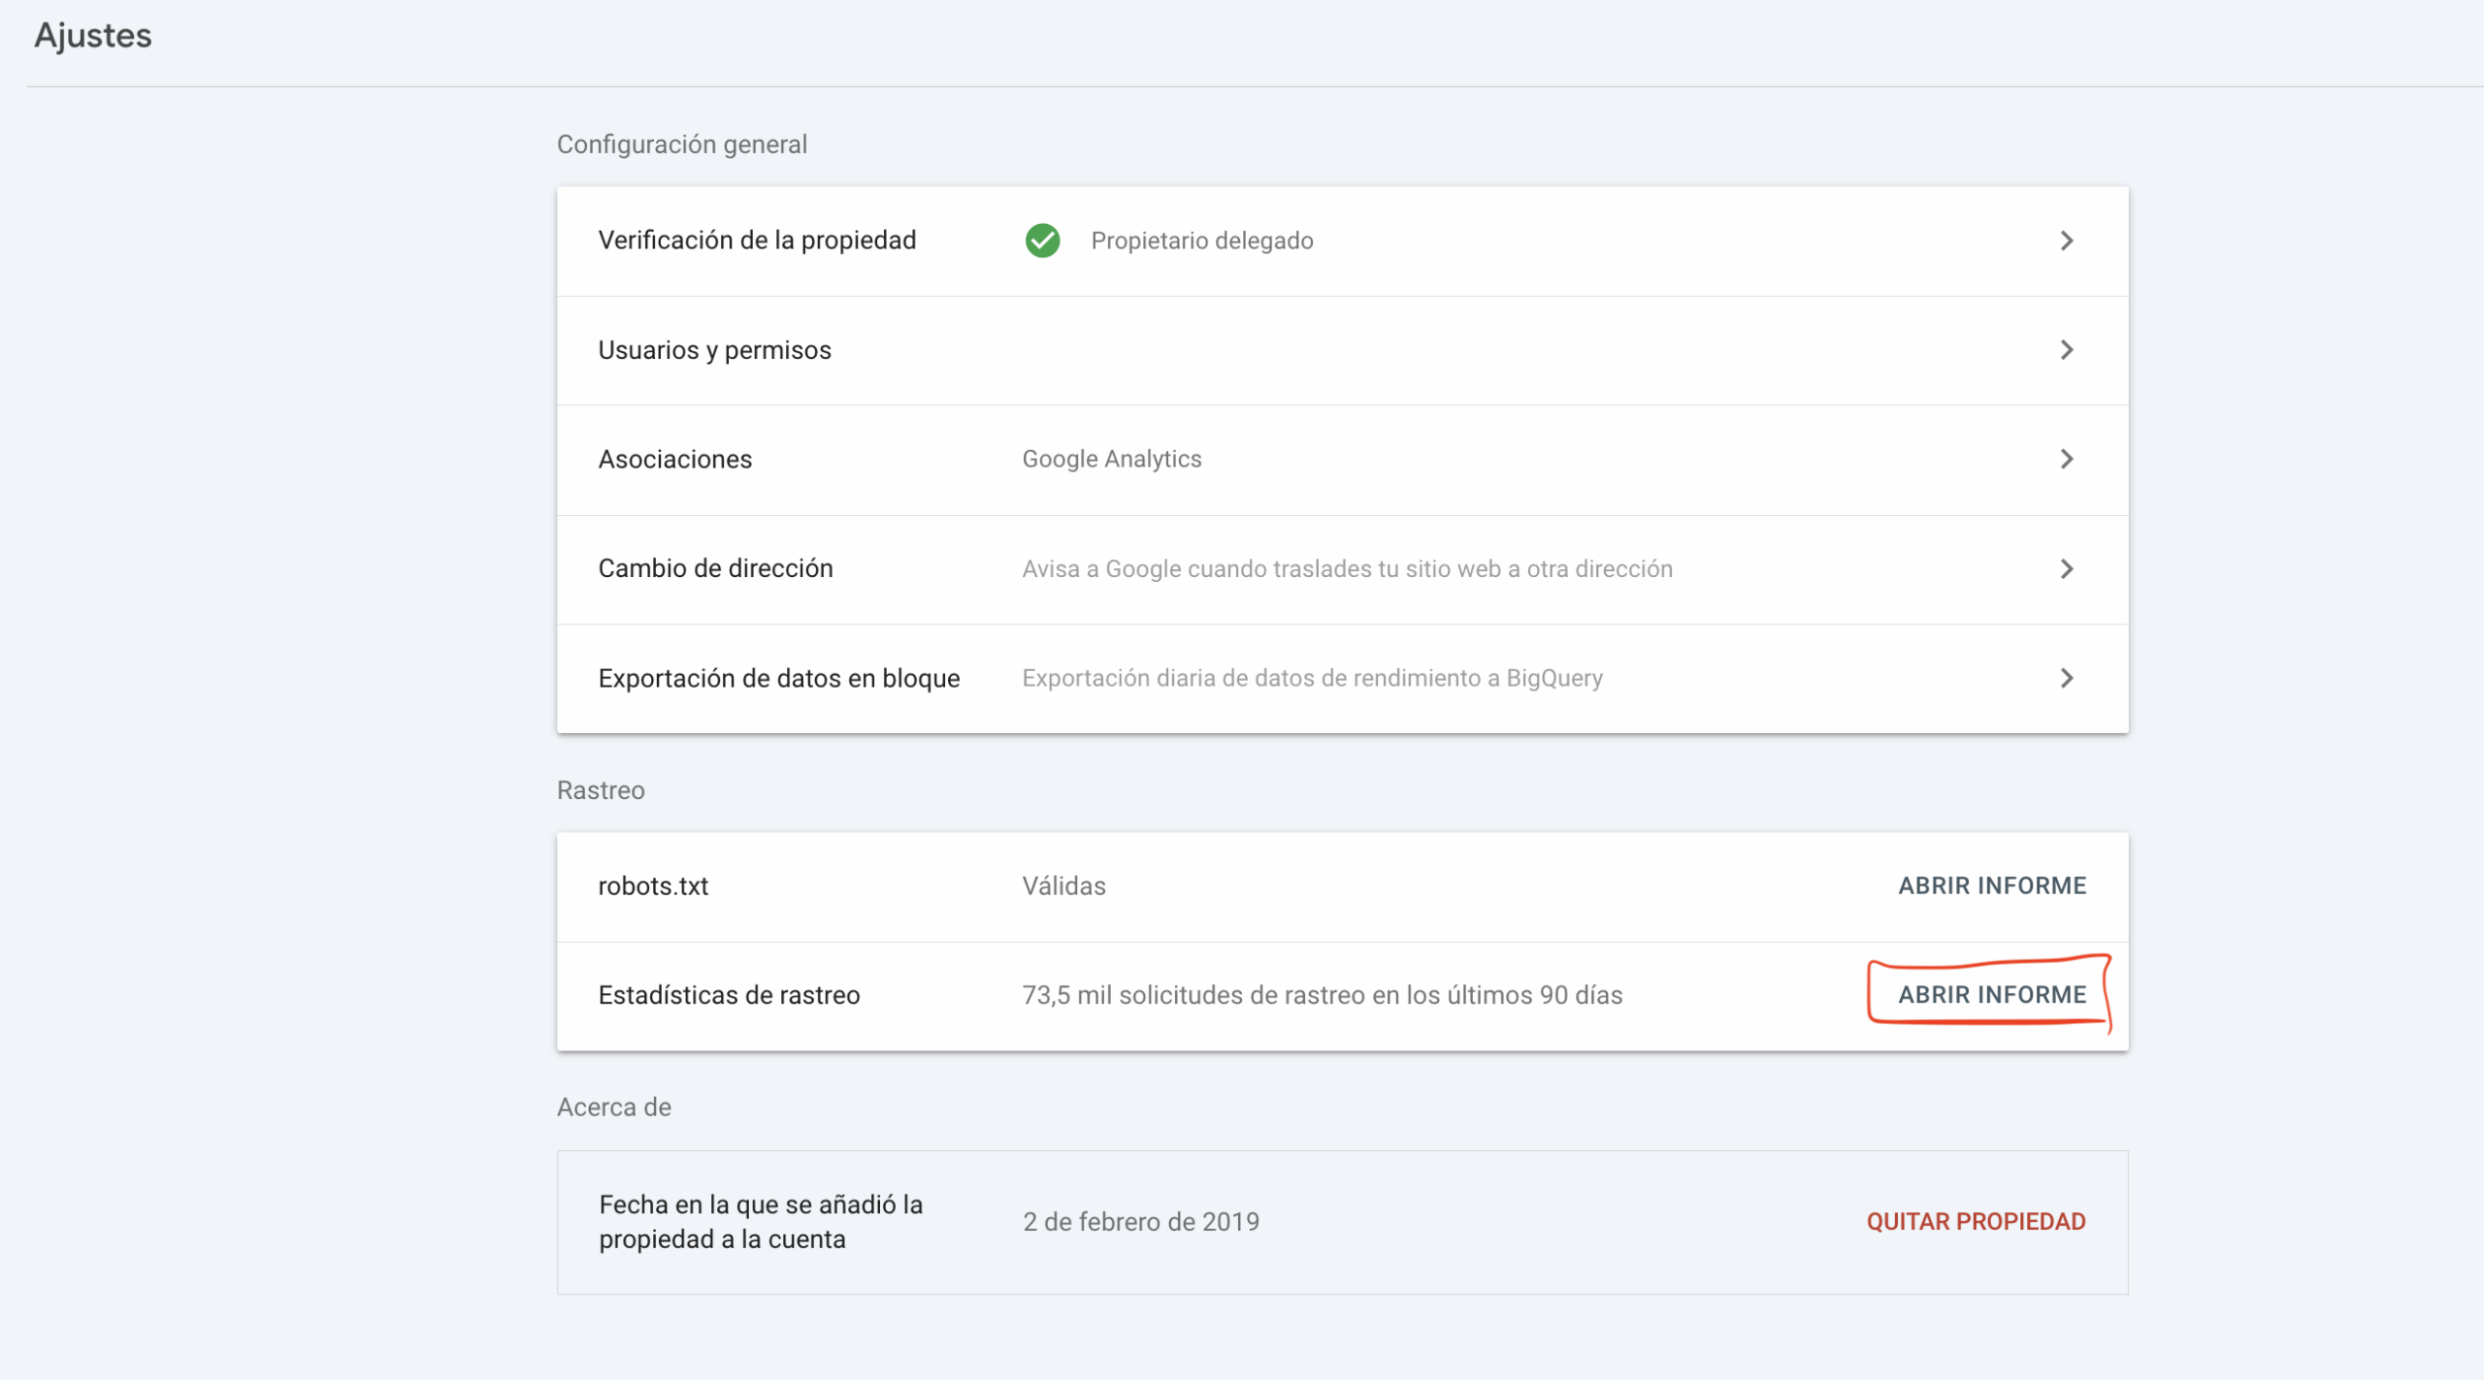The height and width of the screenshot is (1380, 2484).
Task: Click QUITAR PROPIEDAD red link
Action: (1976, 1221)
